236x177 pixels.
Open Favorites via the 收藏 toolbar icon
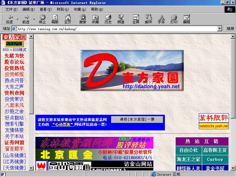[95, 19]
